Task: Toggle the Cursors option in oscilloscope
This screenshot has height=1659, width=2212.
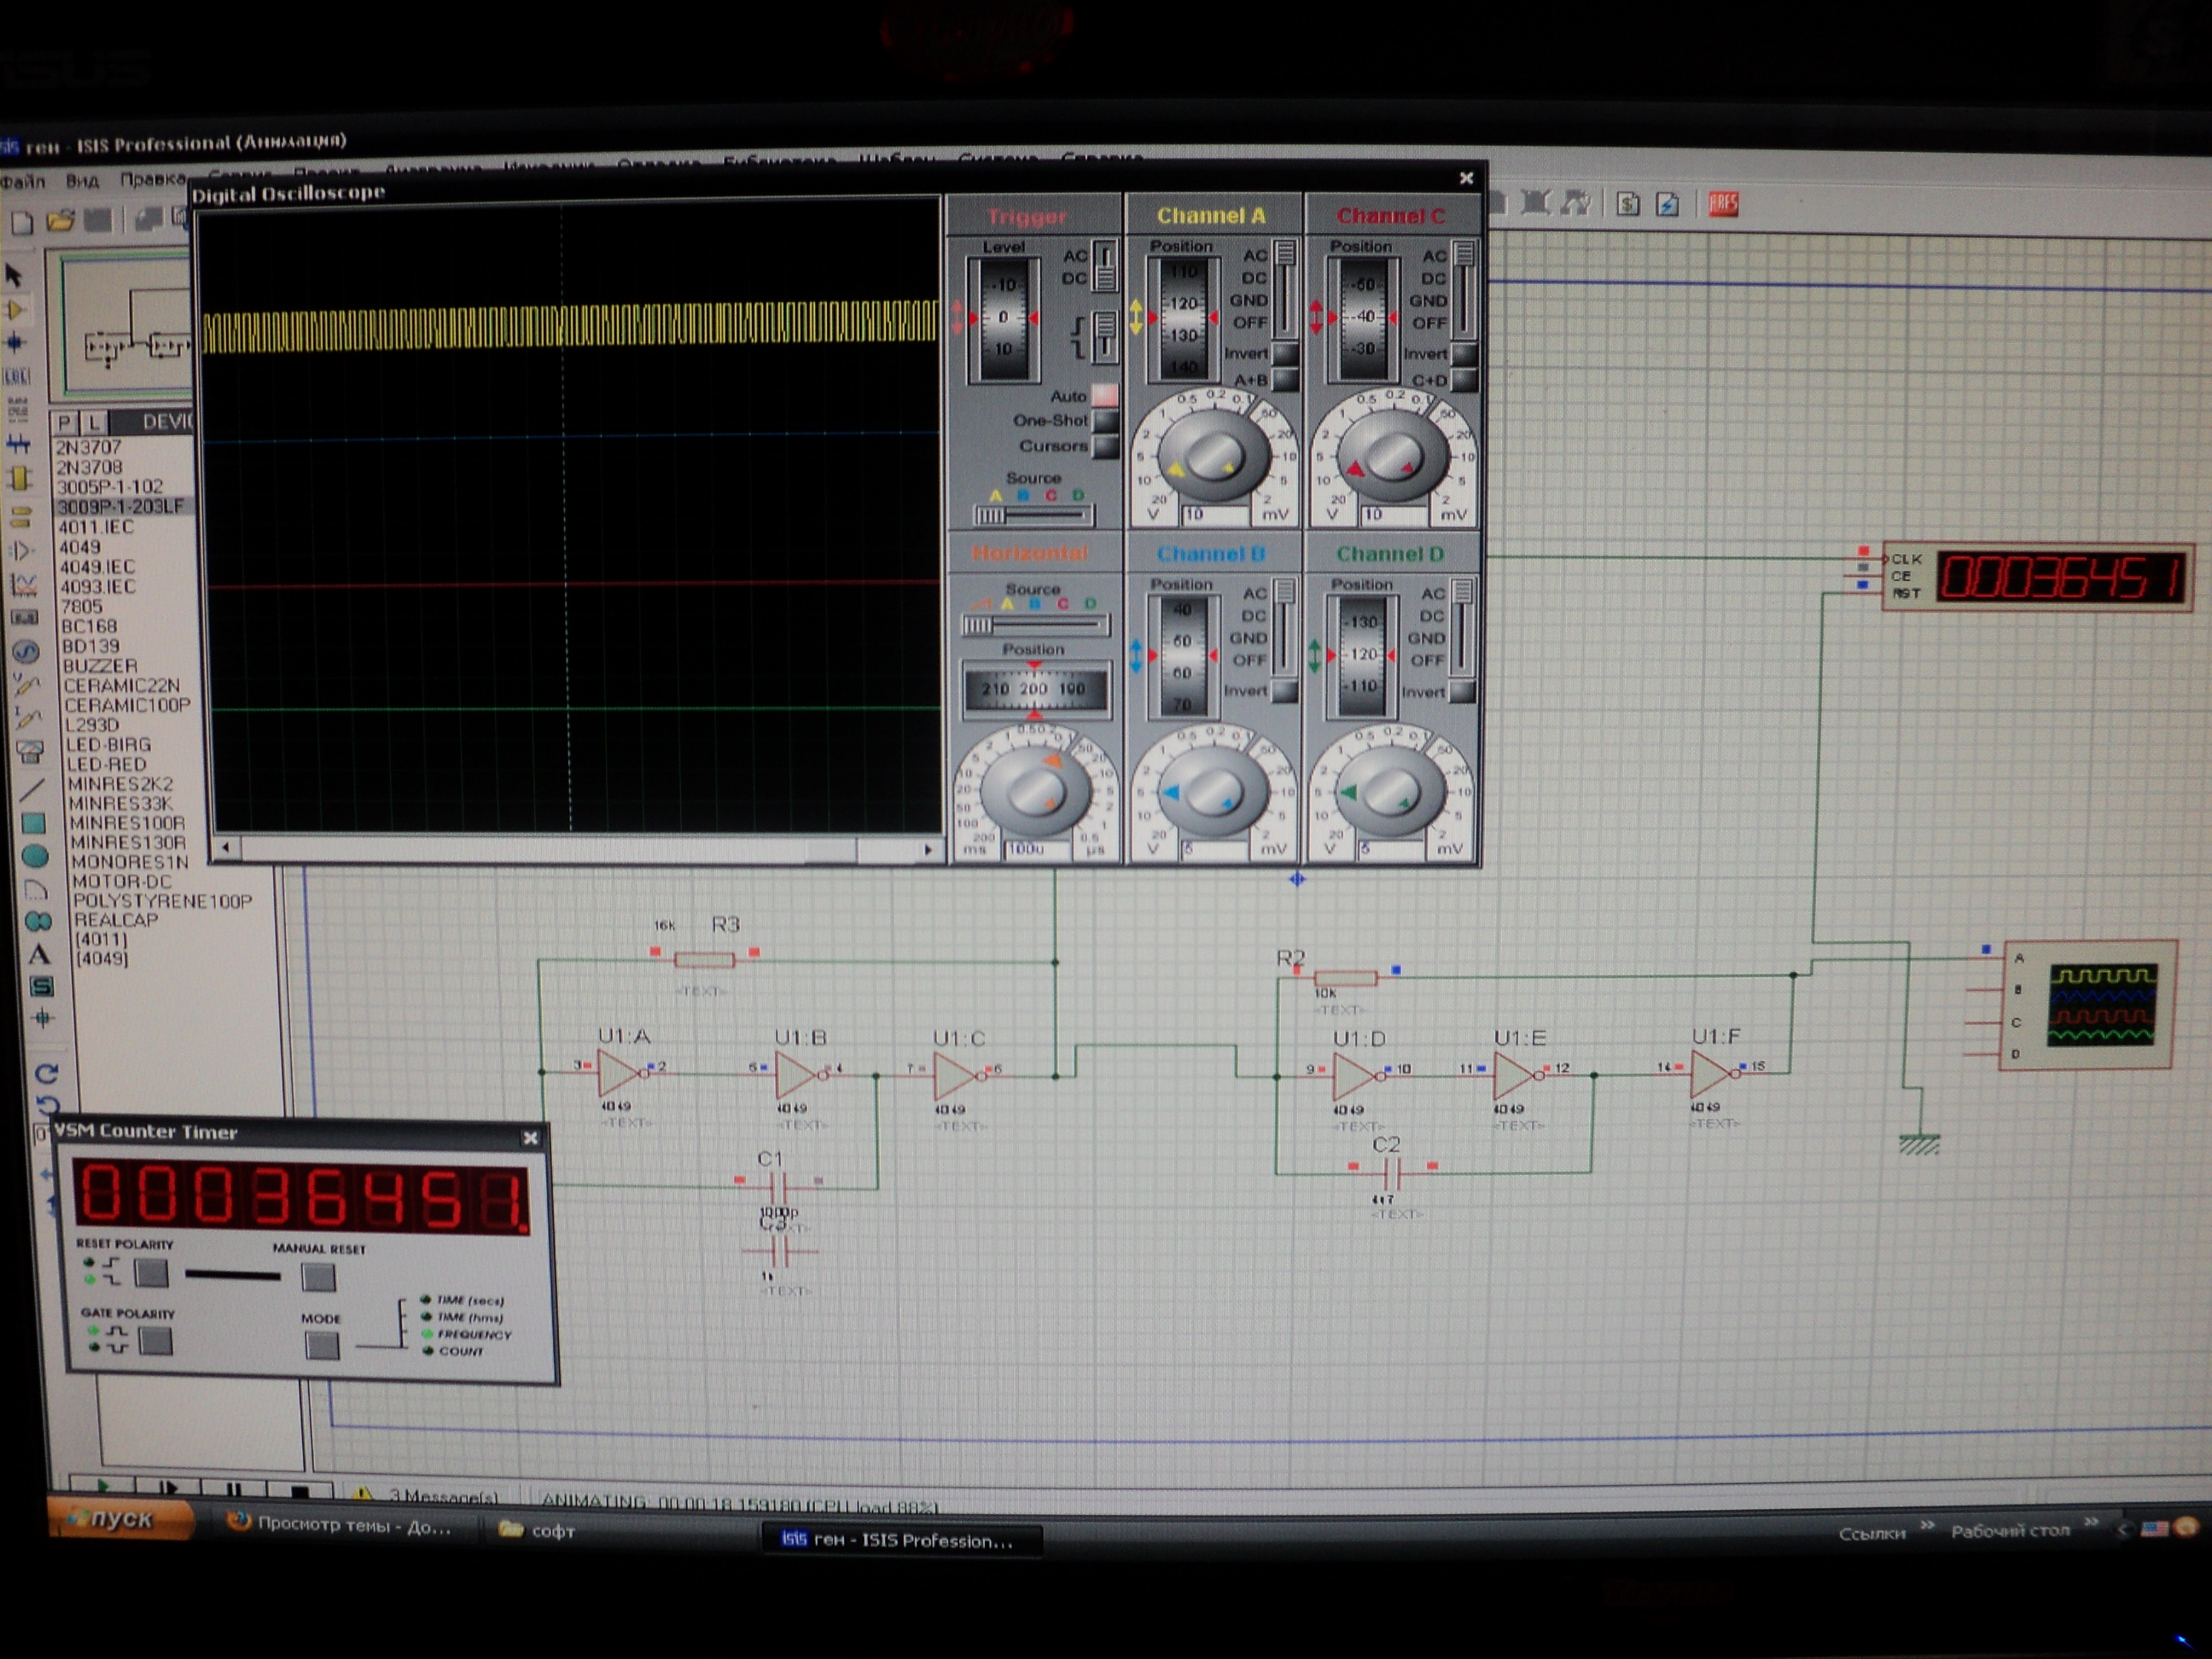Action: coord(1105,446)
